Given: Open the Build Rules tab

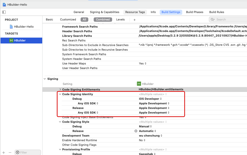Looking at the screenshot, I should [x=217, y=12].
